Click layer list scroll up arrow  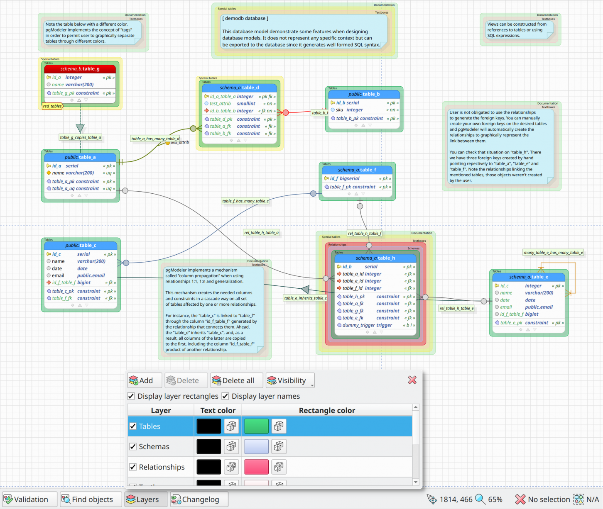[416, 408]
